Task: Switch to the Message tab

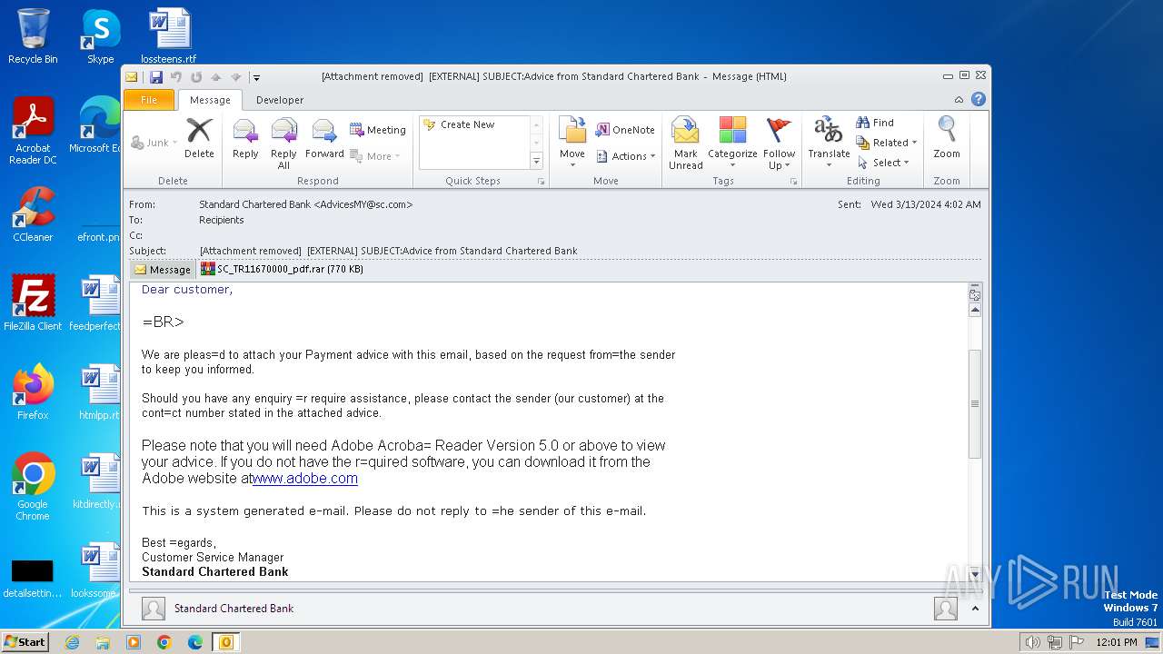Action: [x=210, y=100]
